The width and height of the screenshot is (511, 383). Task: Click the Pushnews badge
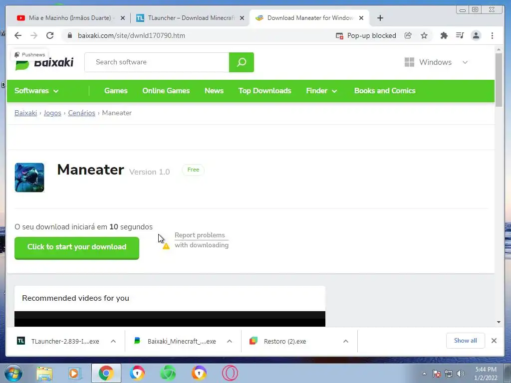pos(29,54)
